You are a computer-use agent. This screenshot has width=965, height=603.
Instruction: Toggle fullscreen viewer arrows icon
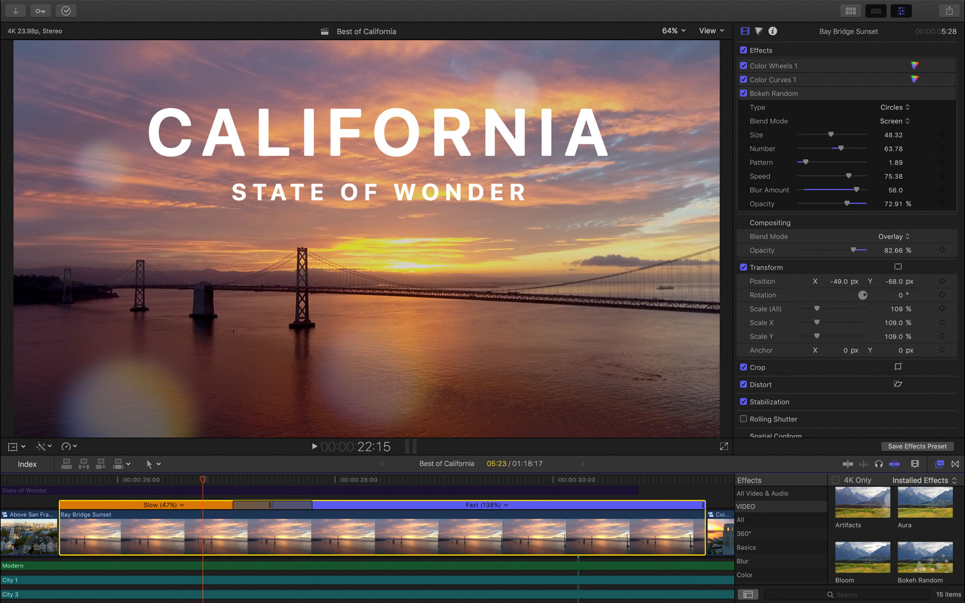pyautogui.click(x=724, y=447)
